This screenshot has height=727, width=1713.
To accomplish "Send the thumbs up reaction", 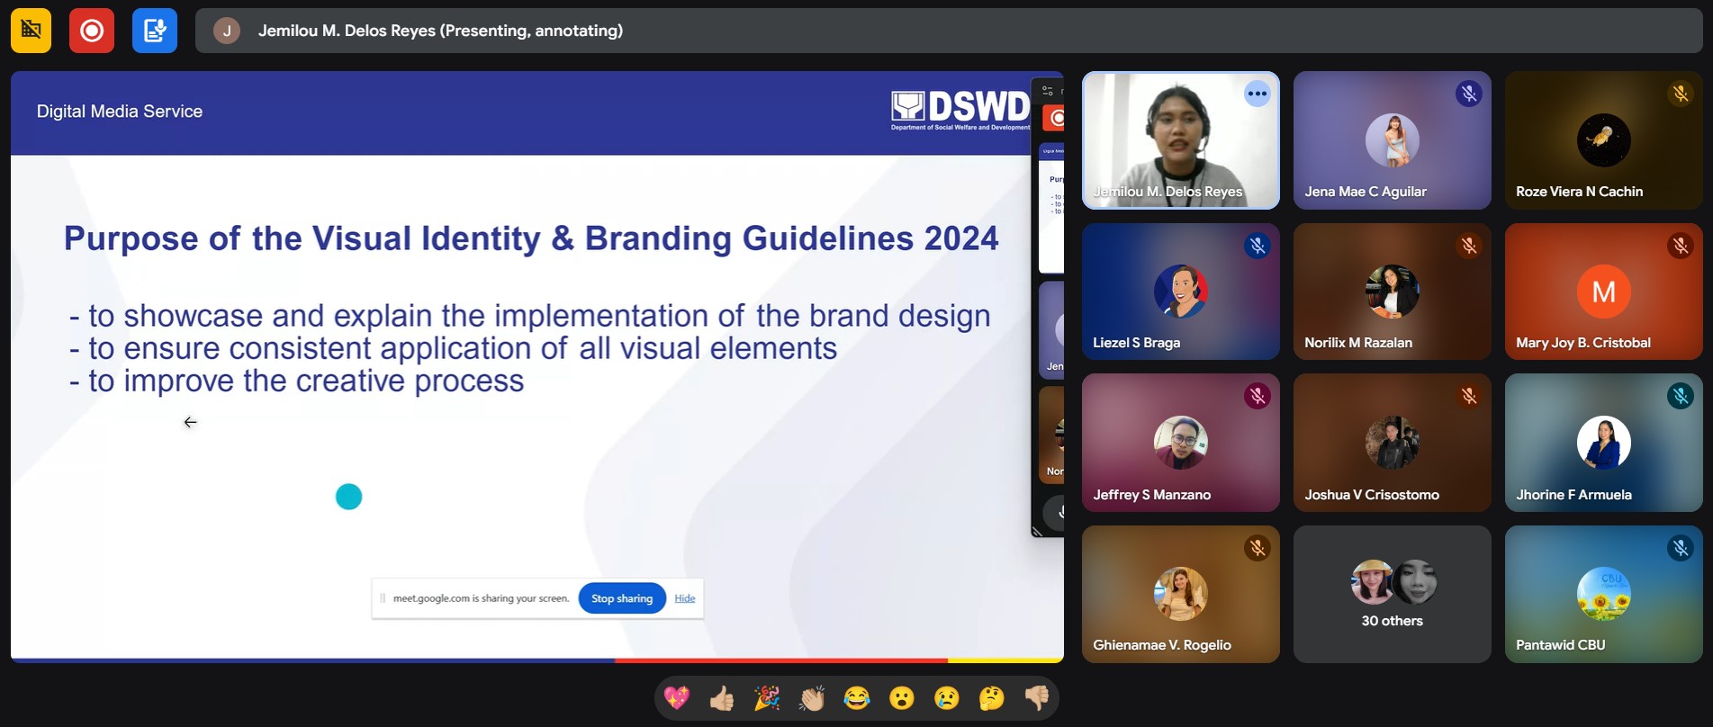I will 722,698.
